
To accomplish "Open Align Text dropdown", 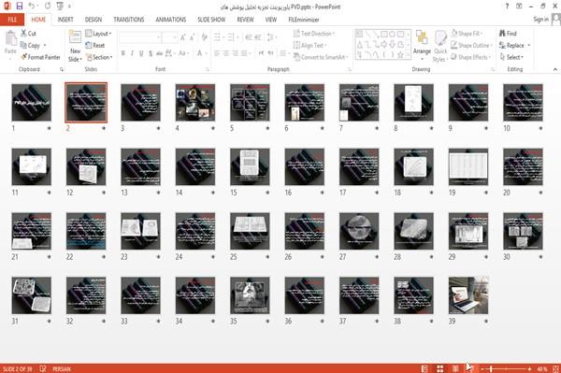I will click(x=309, y=45).
